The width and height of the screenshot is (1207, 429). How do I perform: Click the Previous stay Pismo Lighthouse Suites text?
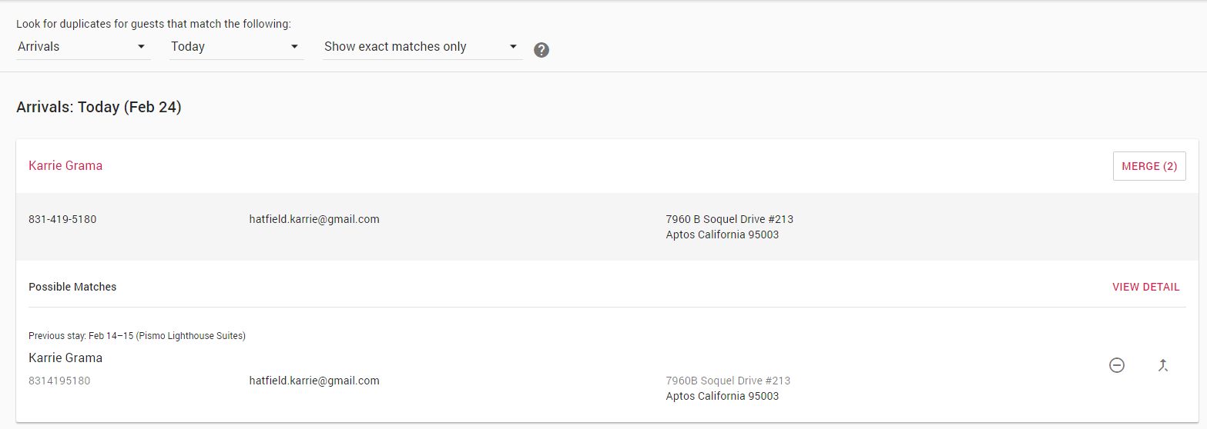137,336
